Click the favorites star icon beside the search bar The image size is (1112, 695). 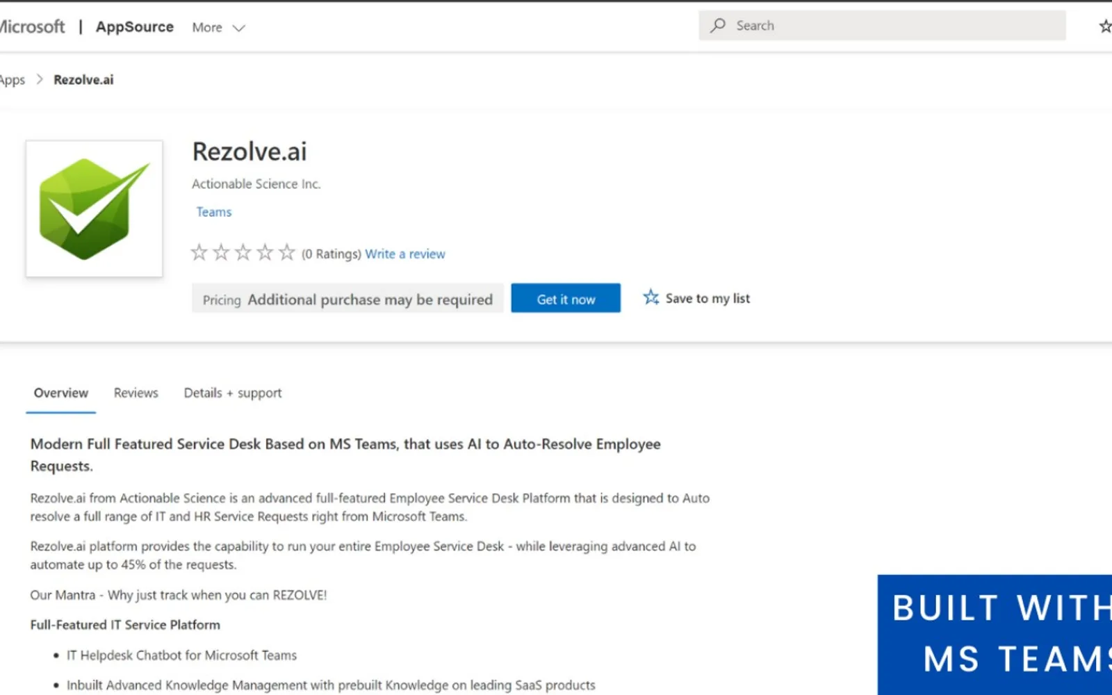[1105, 26]
